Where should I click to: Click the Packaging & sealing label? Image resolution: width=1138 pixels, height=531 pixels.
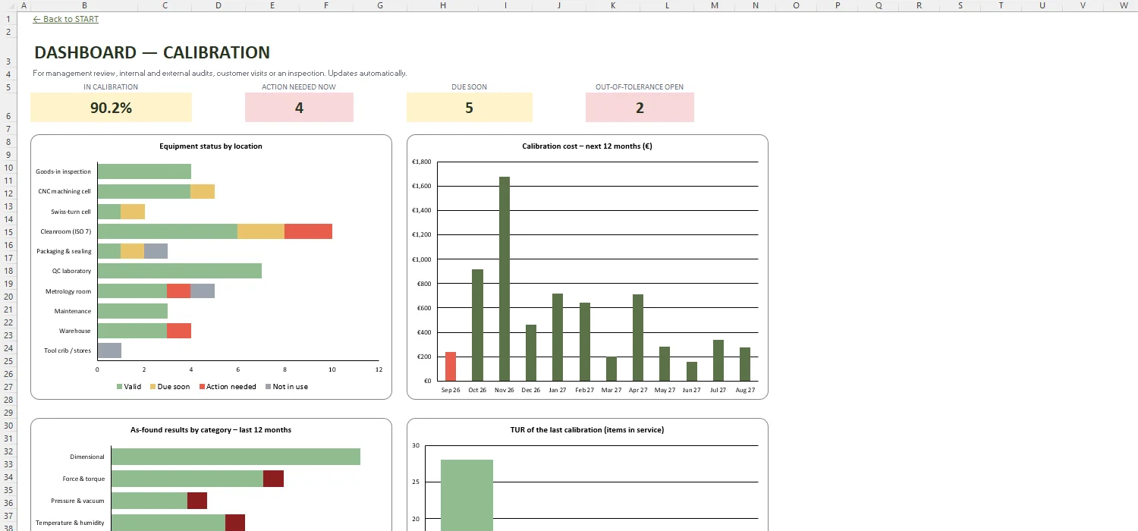pos(64,251)
